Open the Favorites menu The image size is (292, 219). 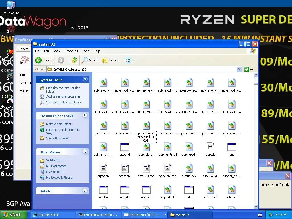[71, 51]
